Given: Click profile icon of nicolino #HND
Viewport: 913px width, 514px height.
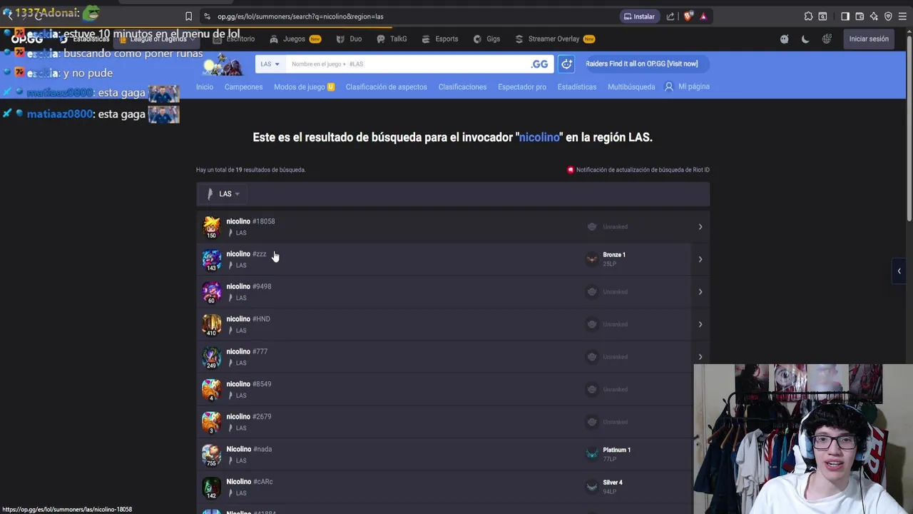Looking at the screenshot, I should 211,325.
